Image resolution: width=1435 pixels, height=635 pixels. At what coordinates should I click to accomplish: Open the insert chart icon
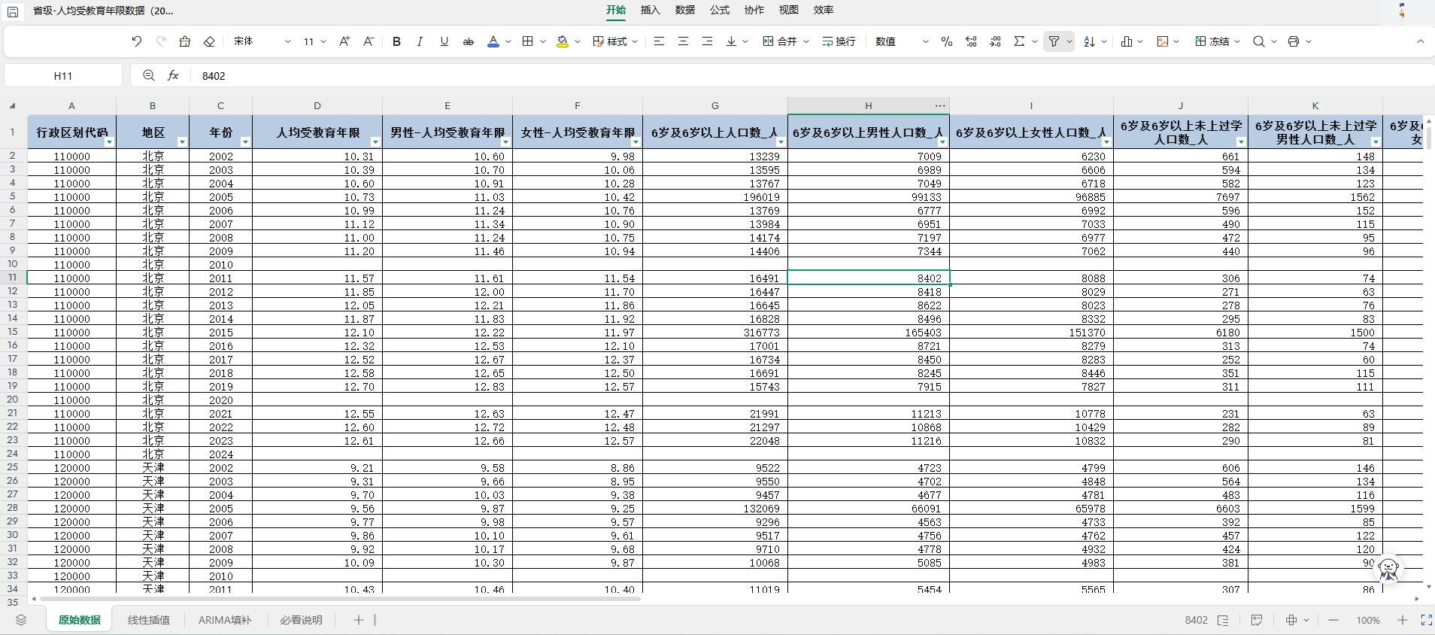1126,41
